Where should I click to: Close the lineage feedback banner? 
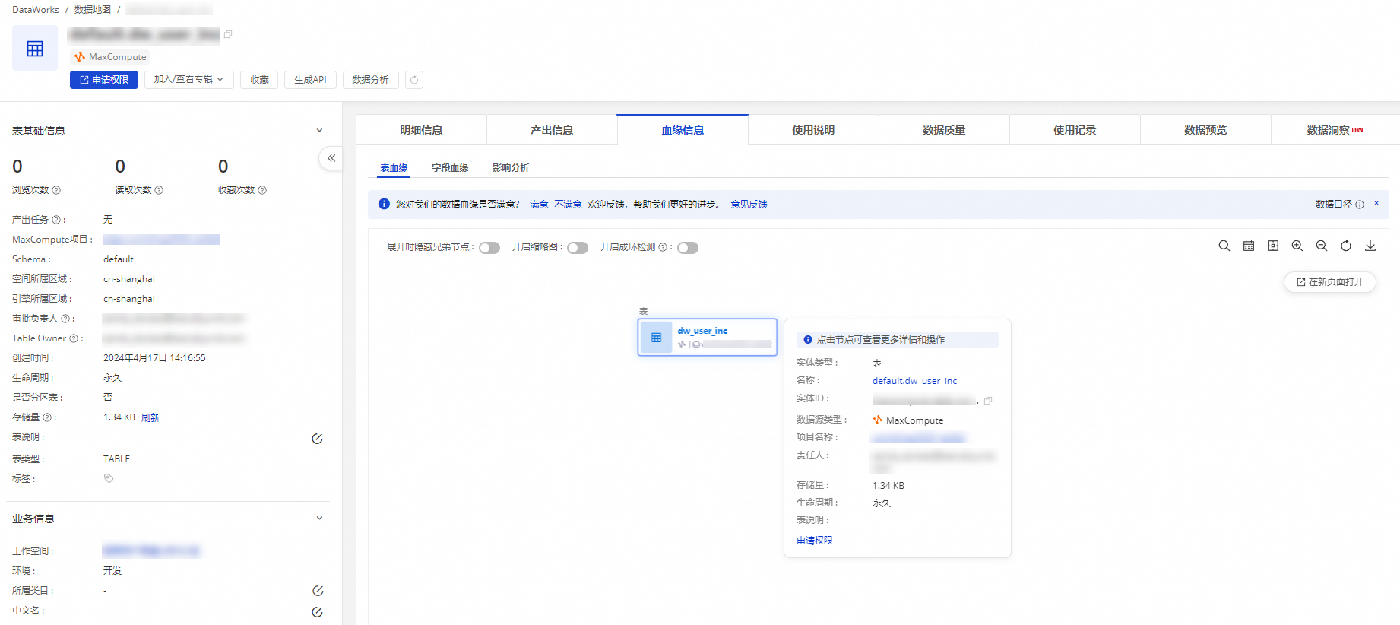[1376, 203]
